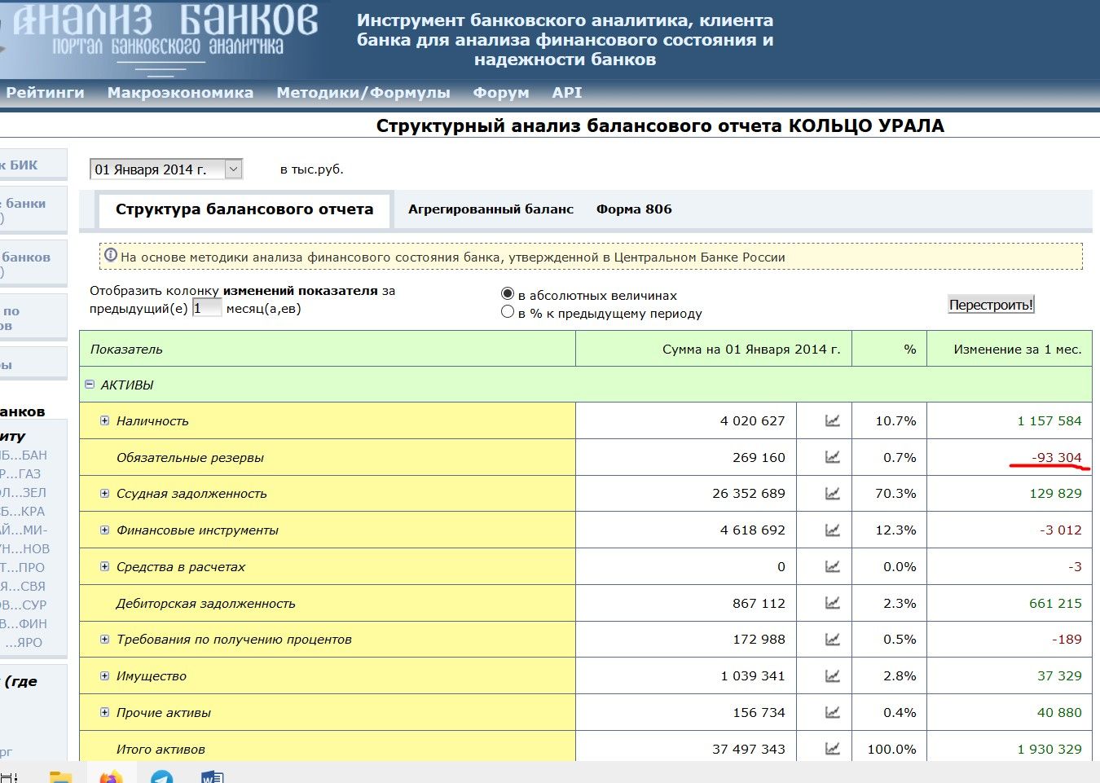Collapse the АКТИВЫ section

click(x=90, y=385)
